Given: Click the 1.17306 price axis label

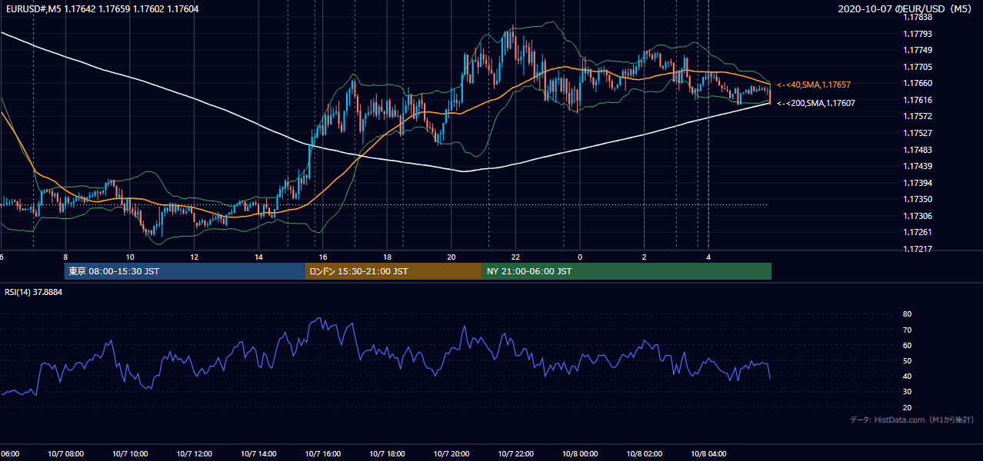Looking at the screenshot, I should (x=918, y=216).
